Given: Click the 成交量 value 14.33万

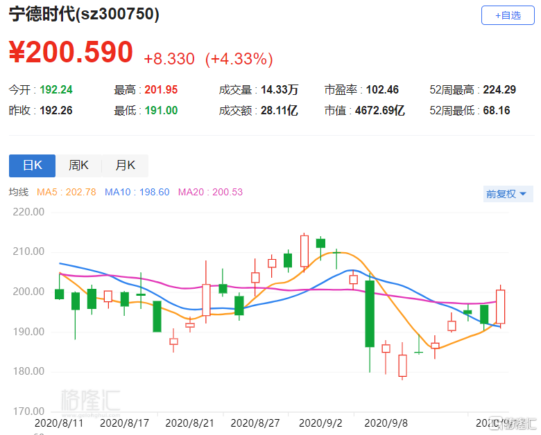Looking at the screenshot, I should click(280, 90).
